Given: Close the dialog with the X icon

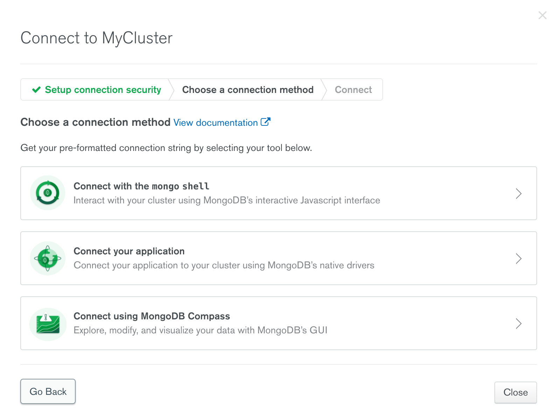Looking at the screenshot, I should [542, 15].
